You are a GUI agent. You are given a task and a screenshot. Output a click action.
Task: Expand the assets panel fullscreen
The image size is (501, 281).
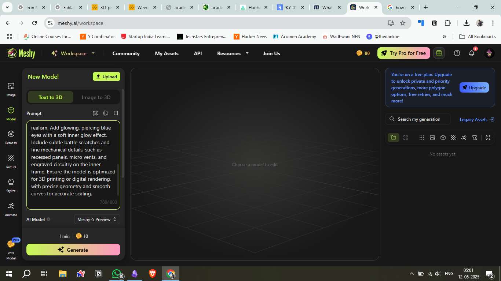pyautogui.click(x=488, y=138)
